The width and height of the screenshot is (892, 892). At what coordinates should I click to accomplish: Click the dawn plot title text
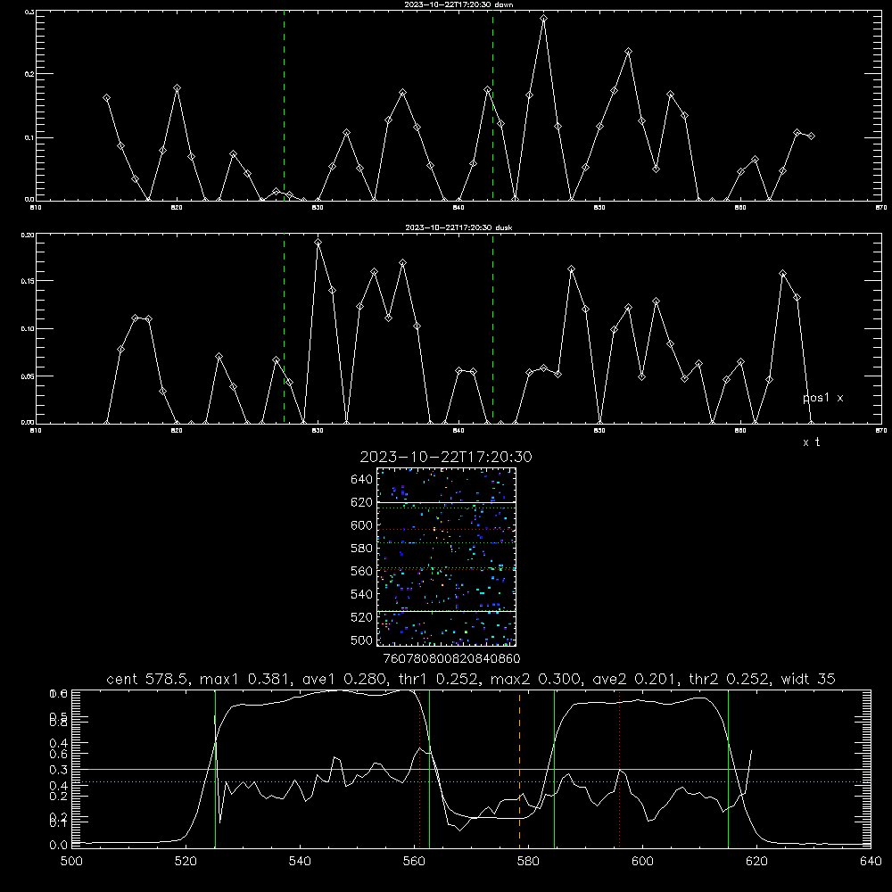pyautogui.click(x=458, y=4)
